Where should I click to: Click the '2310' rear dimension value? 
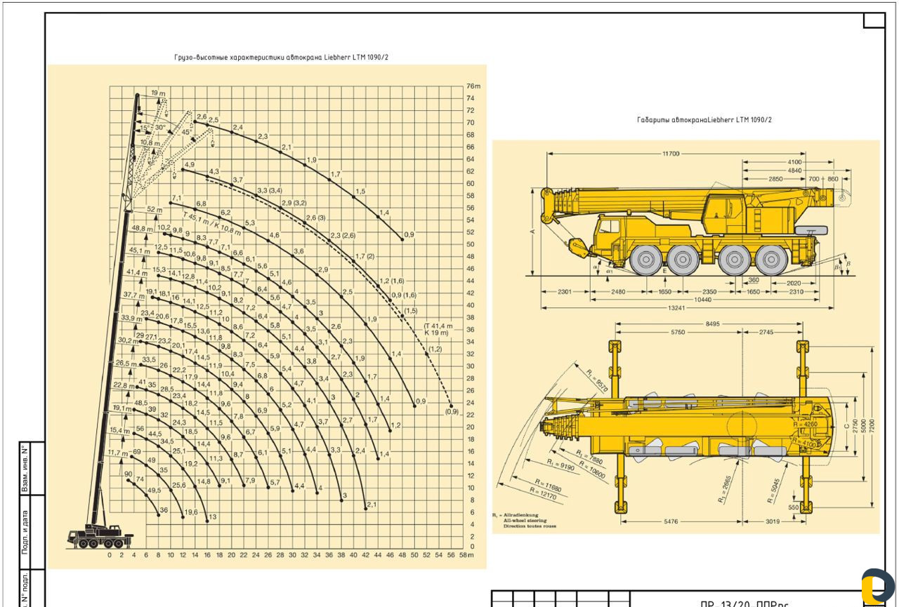point(796,291)
